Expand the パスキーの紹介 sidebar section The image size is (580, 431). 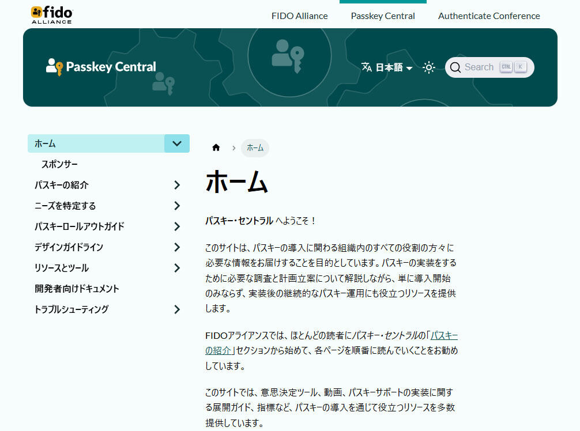coord(177,185)
